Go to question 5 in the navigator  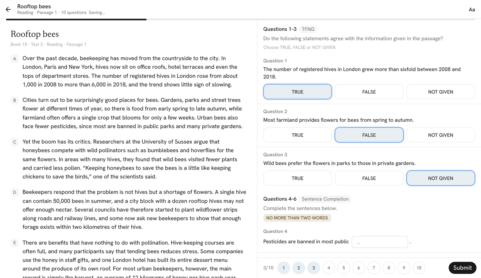pyautogui.click(x=344, y=268)
